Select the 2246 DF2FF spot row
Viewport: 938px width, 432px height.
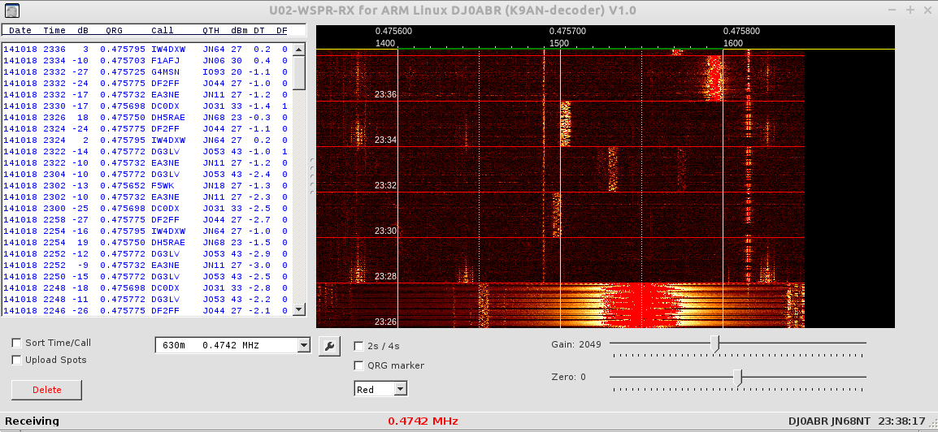pyautogui.click(x=146, y=310)
